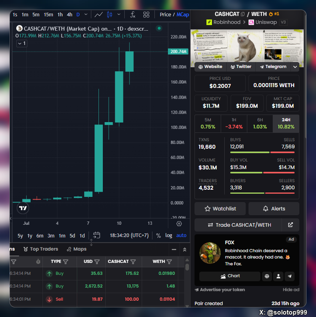Select the 1m chart interval in top toolbar
316x317 pixels.
[x=25, y=15]
